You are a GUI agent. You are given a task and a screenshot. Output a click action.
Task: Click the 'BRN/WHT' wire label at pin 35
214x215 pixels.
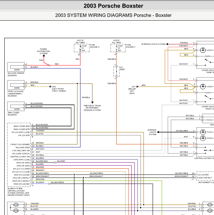(40, 170)
